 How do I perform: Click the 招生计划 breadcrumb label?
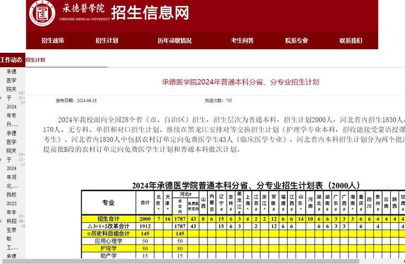pos(35,60)
